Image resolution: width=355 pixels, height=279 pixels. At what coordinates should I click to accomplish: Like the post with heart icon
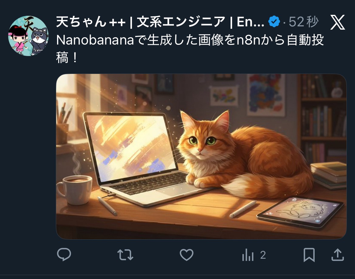pyautogui.click(x=187, y=255)
